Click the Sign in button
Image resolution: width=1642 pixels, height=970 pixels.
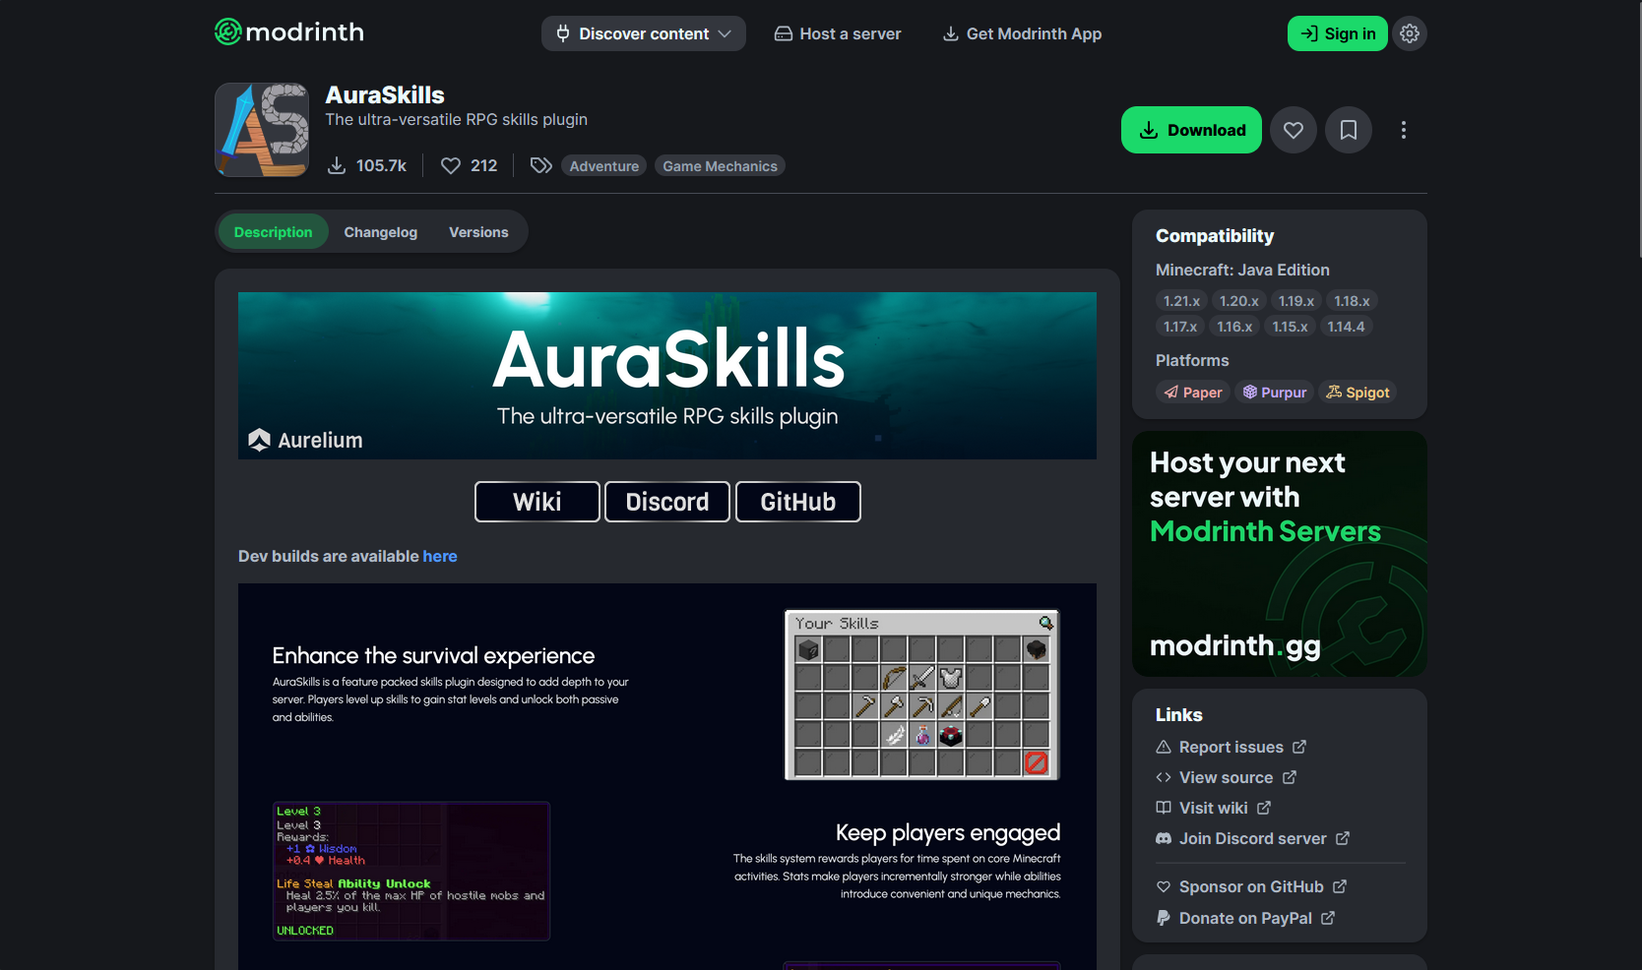[1338, 33]
